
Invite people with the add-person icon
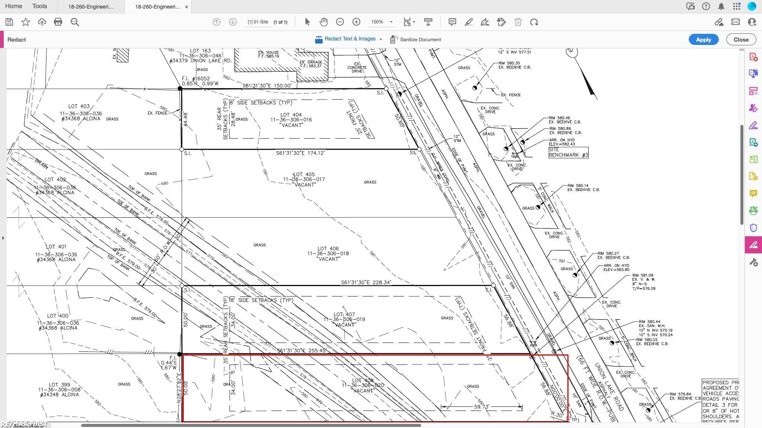(x=752, y=22)
